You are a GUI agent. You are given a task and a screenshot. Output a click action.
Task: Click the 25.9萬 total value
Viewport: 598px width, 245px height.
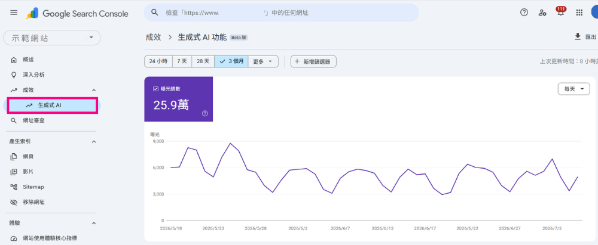pyautogui.click(x=171, y=105)
